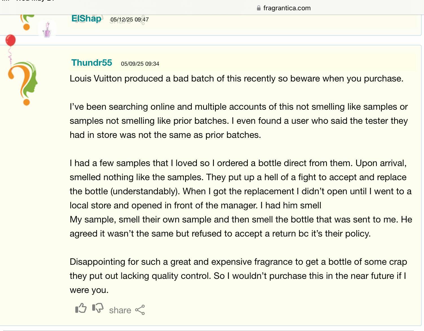
Task: Click the line starting 'My sample, smell their own'
Action: point(241,219)
